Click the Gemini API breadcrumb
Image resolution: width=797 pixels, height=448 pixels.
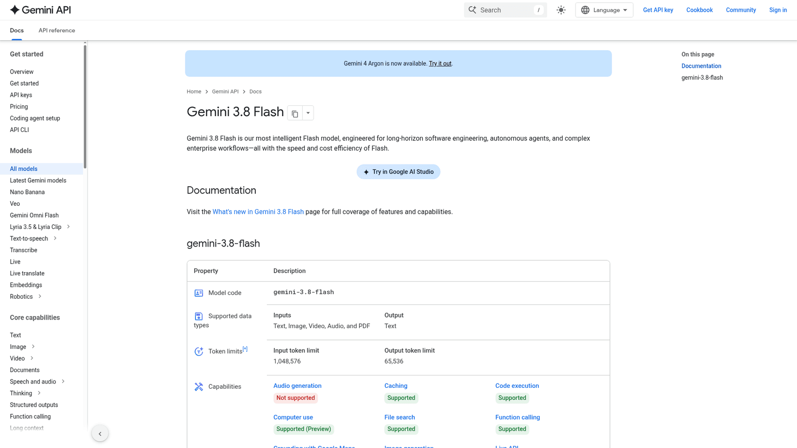tap(225, 91)
